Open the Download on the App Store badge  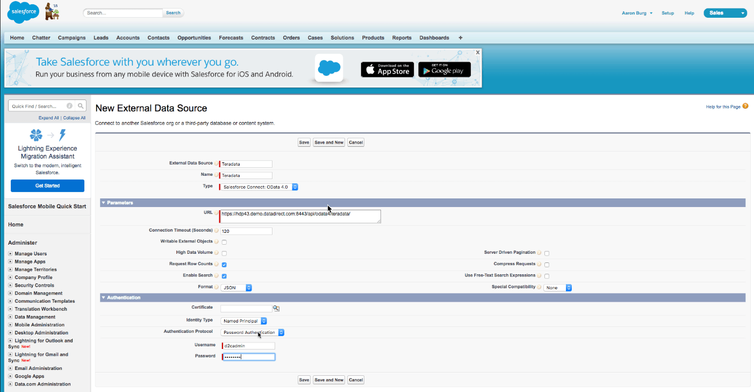pos(387,69)
